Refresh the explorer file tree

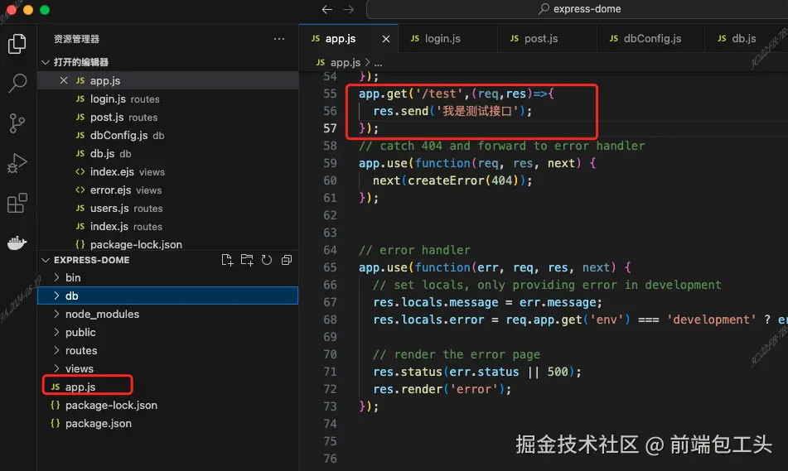[266, 260]
